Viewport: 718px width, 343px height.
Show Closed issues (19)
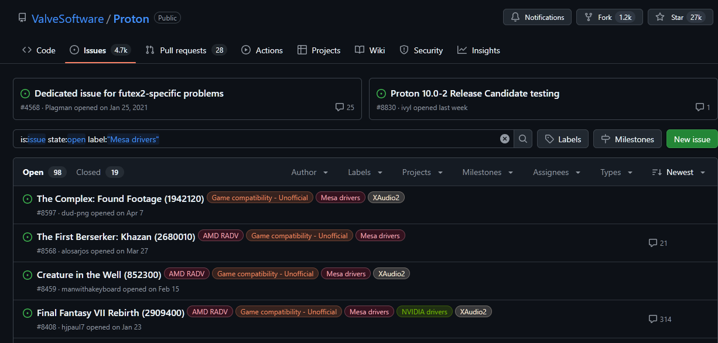[x=100, y=172]
